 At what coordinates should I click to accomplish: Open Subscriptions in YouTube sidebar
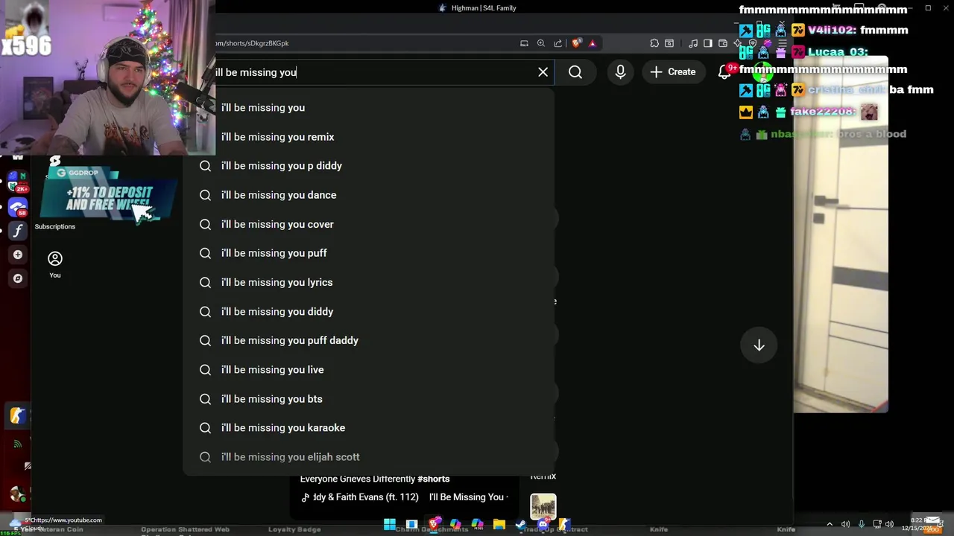click(55, 226)
